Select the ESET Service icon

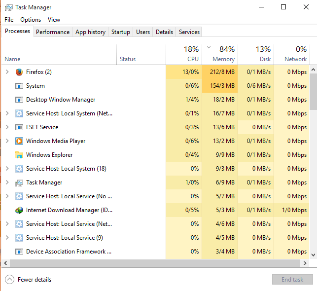19,127
